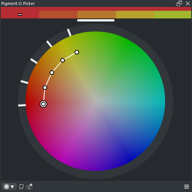Open the hamburger options menu
Image resolution: width=192 pixels, height=192 pixels.
187,187
